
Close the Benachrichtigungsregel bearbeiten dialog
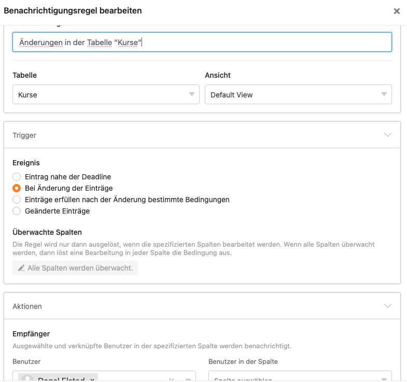[x=397, y=11]
